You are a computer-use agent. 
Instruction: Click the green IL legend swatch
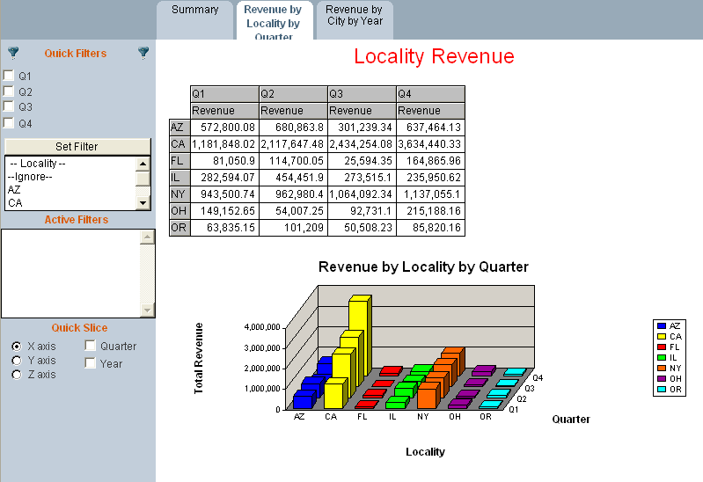pos(662,357)
